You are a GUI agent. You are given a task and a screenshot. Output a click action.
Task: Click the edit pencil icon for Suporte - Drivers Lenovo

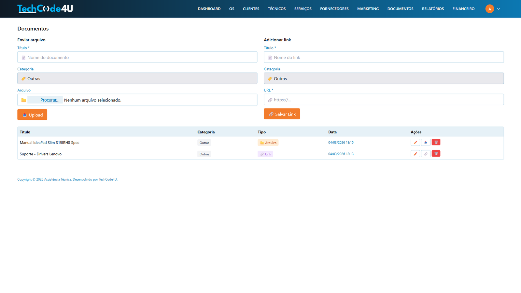click(x=415, y=153)
